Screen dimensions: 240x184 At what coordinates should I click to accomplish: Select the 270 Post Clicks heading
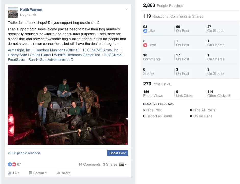coord(157,84)
